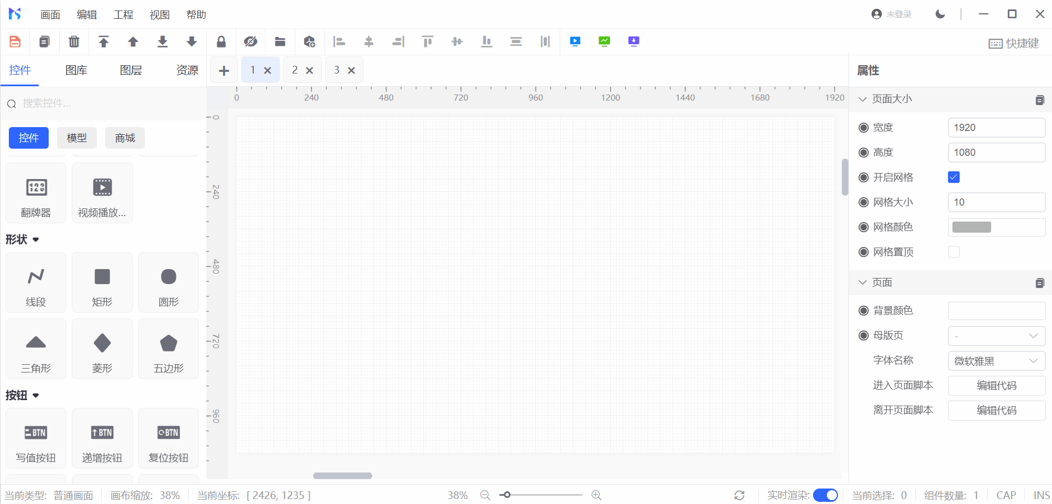Select the 线段 line segment shape

pos(36,283)
